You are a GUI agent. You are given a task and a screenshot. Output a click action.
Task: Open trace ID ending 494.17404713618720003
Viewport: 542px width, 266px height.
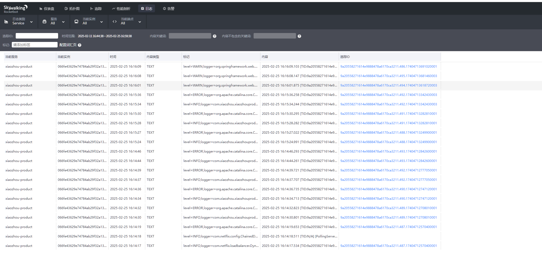(389, 85)
